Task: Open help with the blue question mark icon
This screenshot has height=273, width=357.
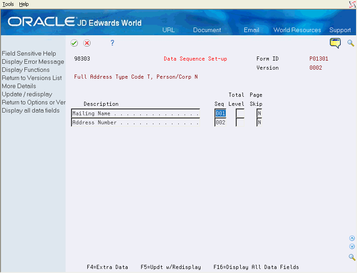Action: [x=112, y=43]
